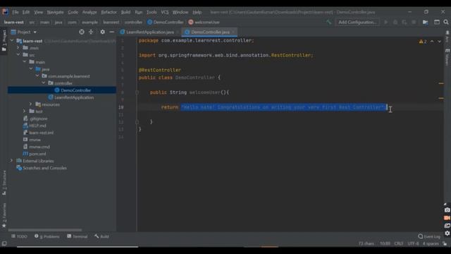Viewport: 451px width, 254px height.
Task: Click the locate file target icon in Project panel
Action: [x=82, y=32]
